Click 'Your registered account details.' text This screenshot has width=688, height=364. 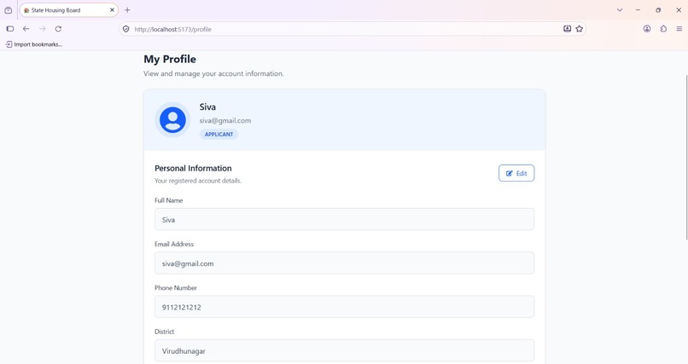[x=198, y=181]
